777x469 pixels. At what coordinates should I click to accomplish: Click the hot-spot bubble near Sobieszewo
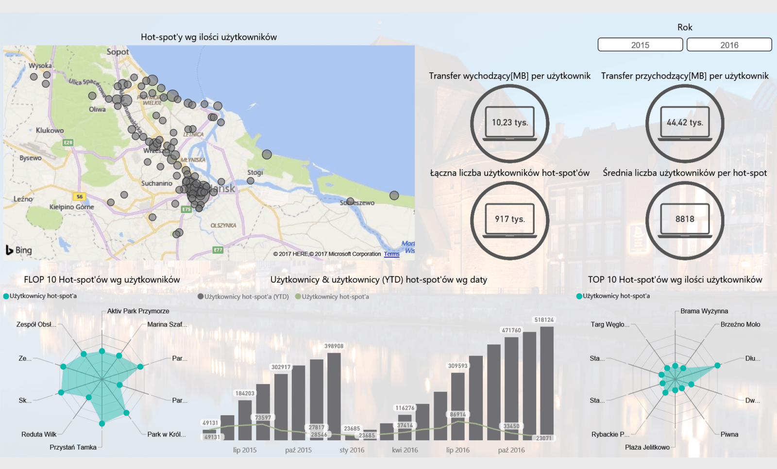coord(394,195)
